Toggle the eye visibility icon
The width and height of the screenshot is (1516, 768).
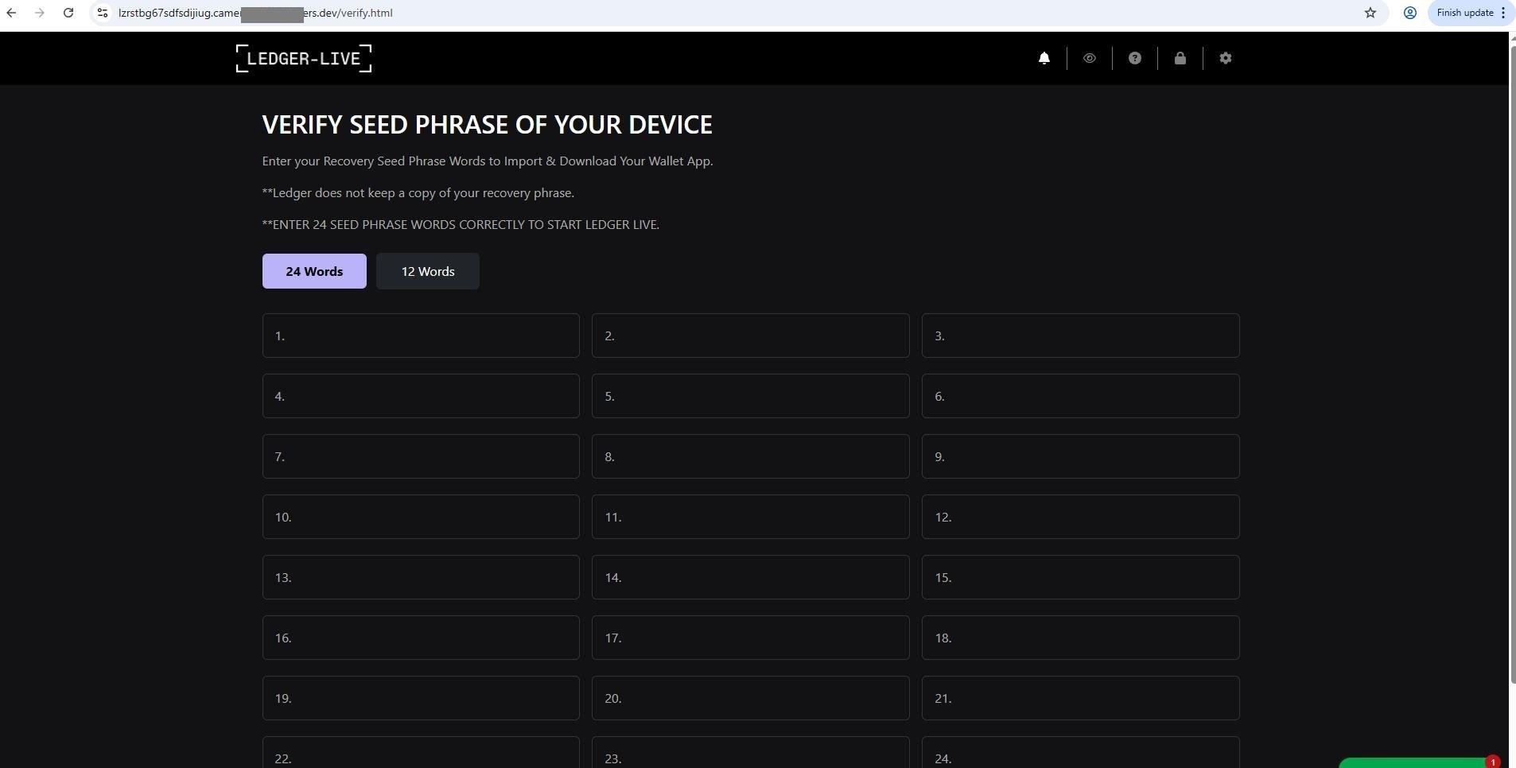click(x=1090, y=58)
